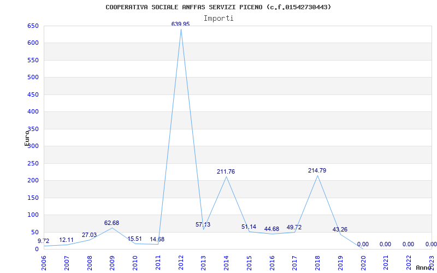Image resolution: width=437 pixels, height=273 pixels.
Task: Click the y-axis value 150
Action: click(x=33, y=198)
